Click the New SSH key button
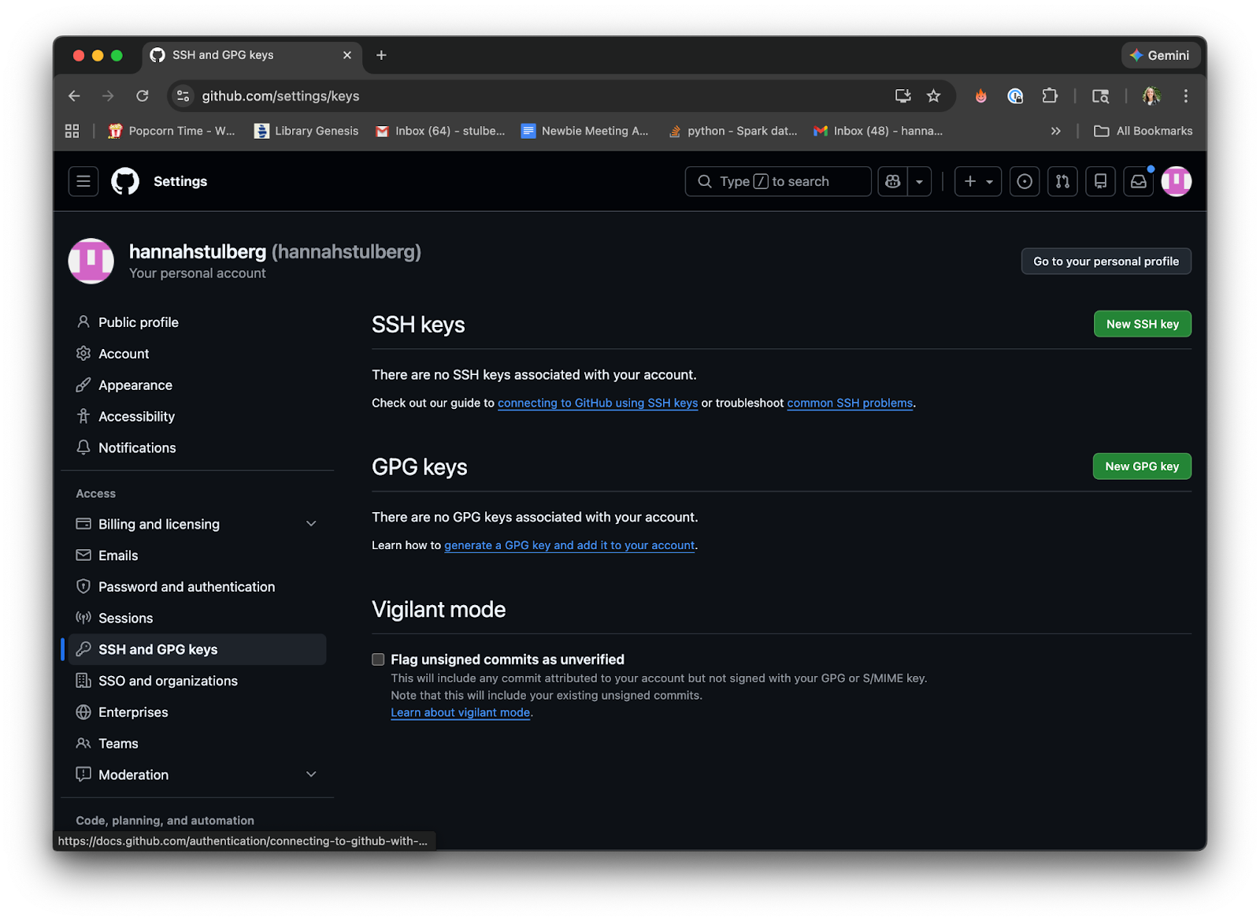This screenshot has width=1260, height=921. (x=1142, y=324)
